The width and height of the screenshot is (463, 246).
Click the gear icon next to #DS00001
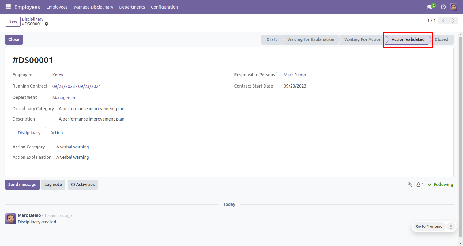click(47, 24)
